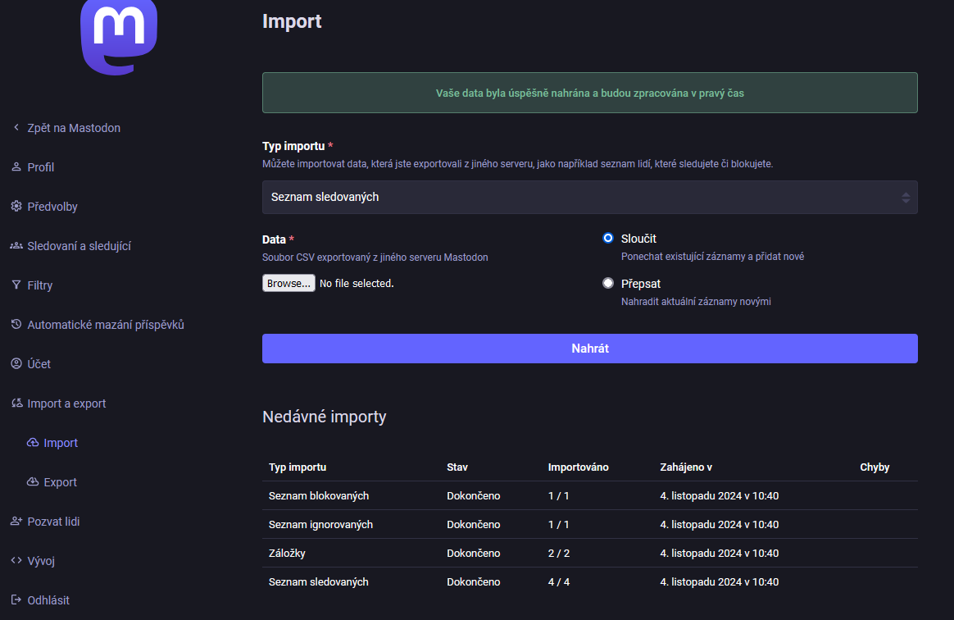Click the Předvolby gear icon

(x=16, y=207)
